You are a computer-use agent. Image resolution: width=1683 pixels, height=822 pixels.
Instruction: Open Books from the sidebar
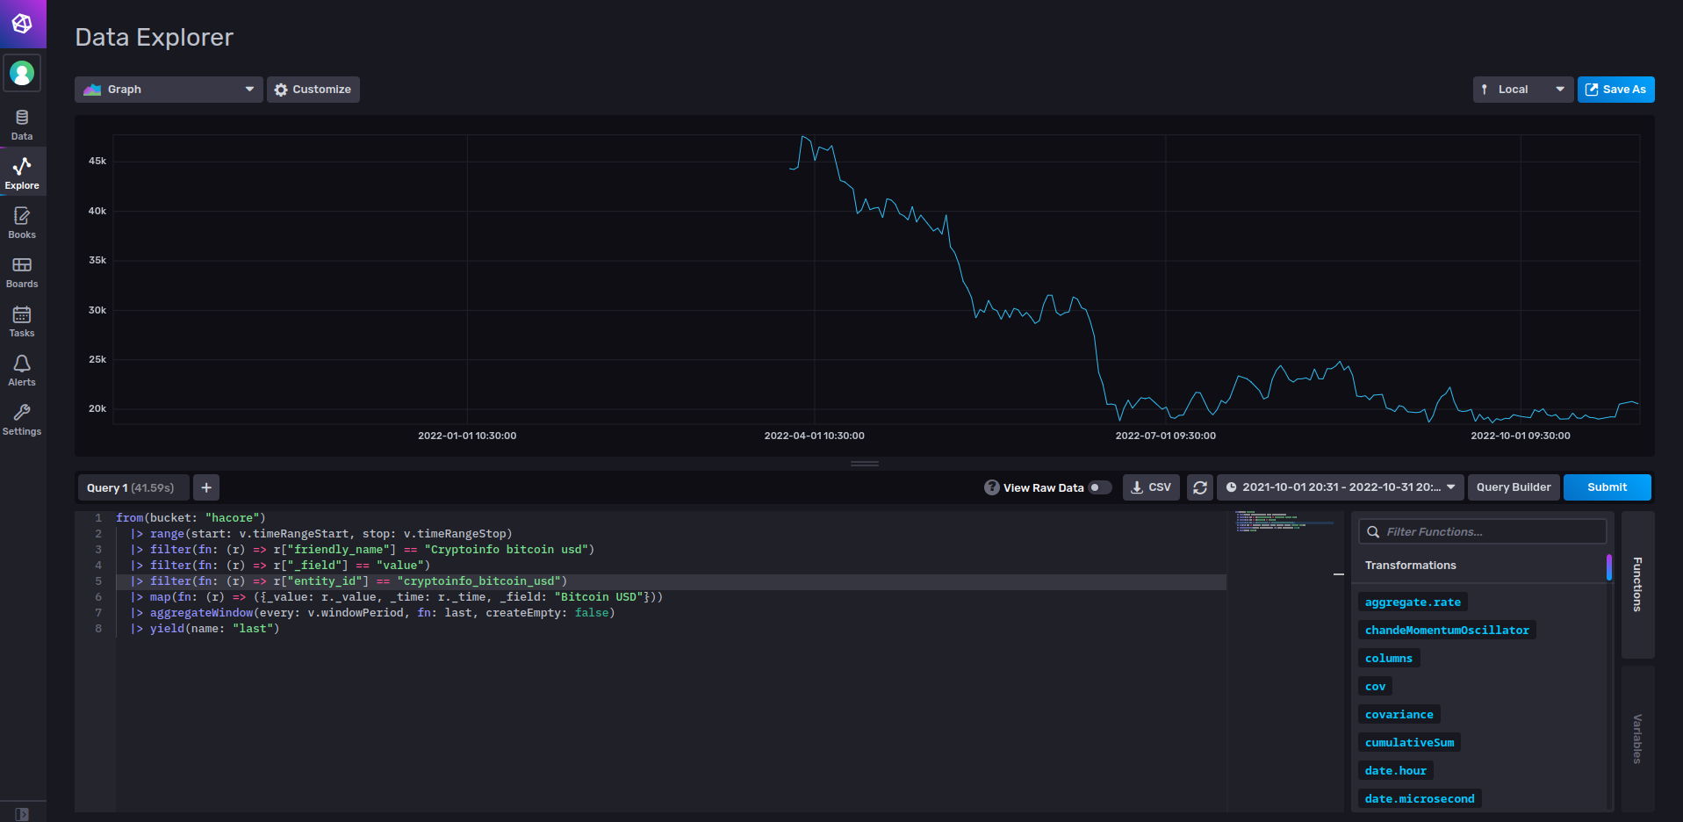[22, 222]
